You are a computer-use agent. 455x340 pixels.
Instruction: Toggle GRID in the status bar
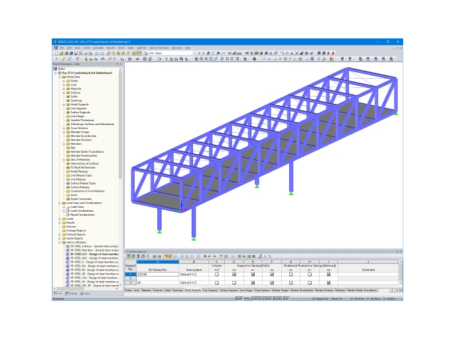(x=247, y=298)
